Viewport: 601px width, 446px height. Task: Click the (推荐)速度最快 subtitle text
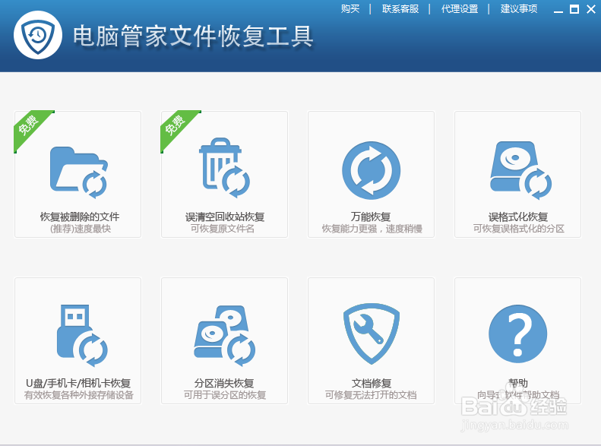[x=81, y=229]
